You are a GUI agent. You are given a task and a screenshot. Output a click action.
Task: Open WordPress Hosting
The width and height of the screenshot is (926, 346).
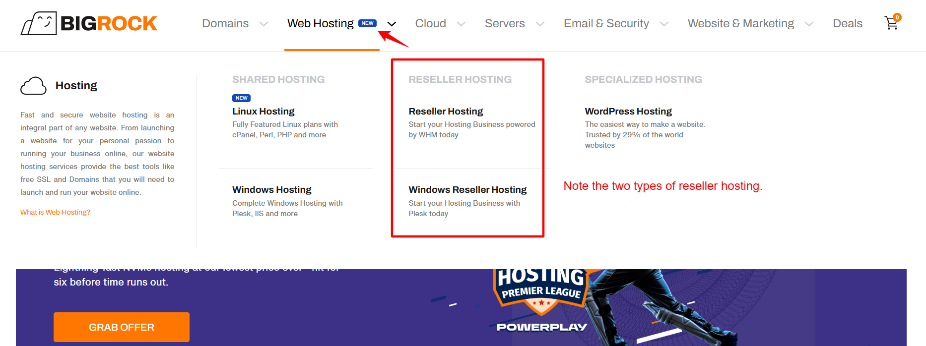[628, 112]
